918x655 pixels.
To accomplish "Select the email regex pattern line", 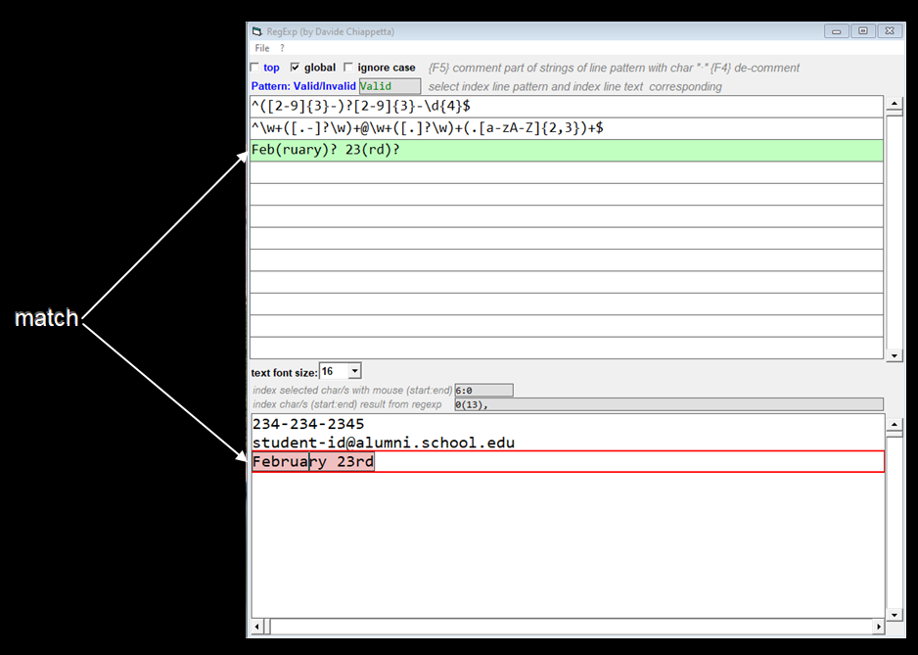I will (566, 128).
